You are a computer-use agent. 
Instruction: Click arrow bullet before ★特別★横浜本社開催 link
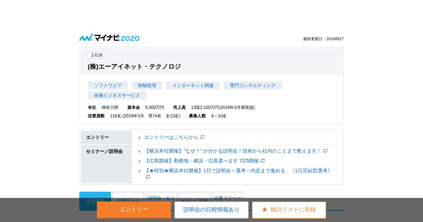140,171
